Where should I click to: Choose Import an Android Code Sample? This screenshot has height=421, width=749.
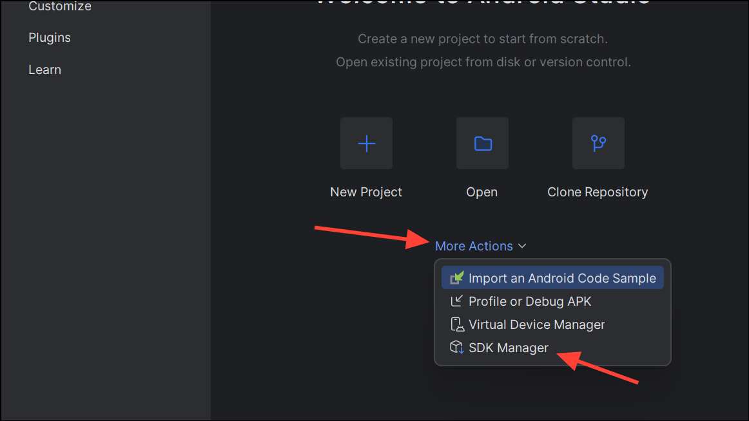tap(552, 278)
